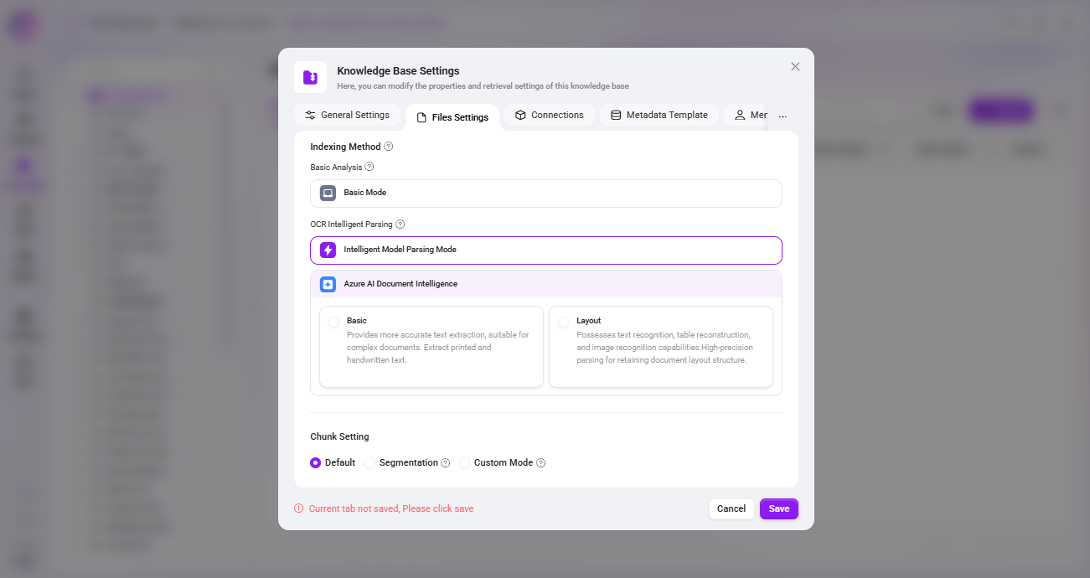
Task: Expand the more tabs ellipsis menu
Action: [783, 116]
